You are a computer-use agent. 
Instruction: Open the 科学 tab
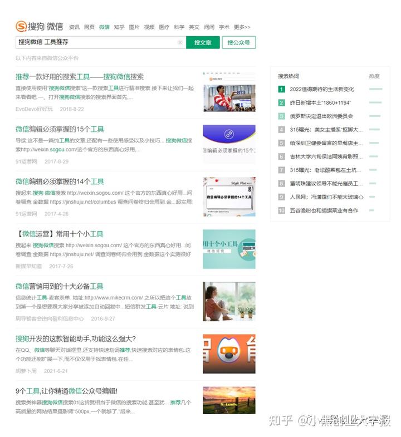179,27
